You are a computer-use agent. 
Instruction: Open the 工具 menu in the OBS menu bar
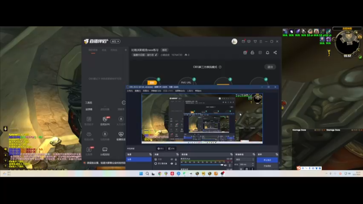tap(190, 91)
